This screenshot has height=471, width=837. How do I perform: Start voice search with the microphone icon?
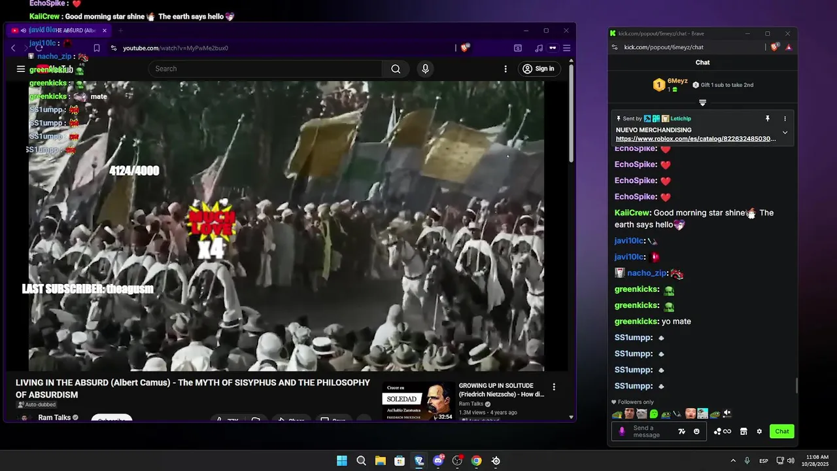pyautogui.click(x=426, y=69)
